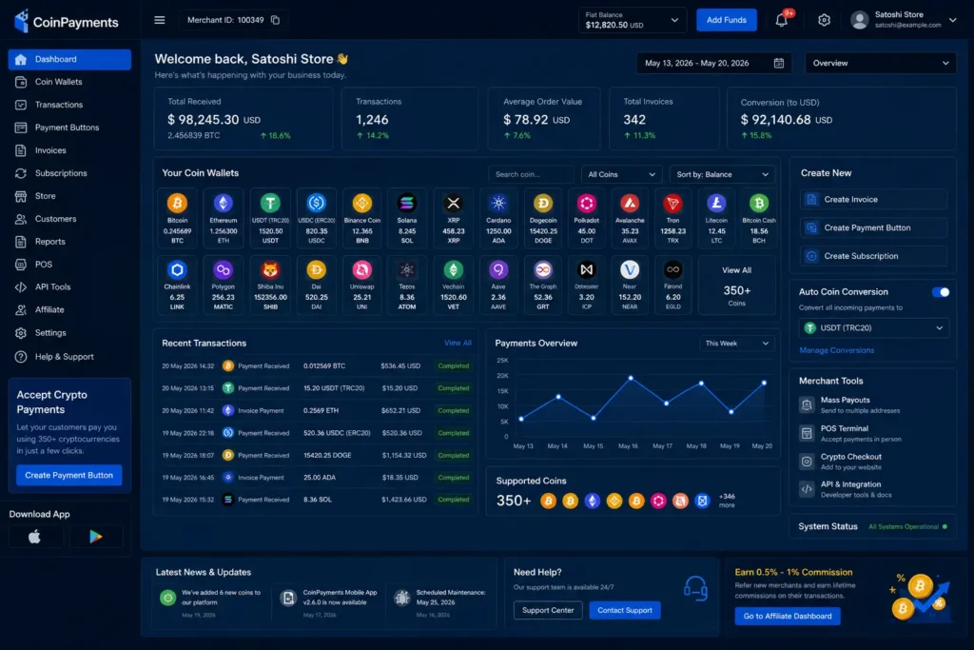Select the Dogecoin wallet icon
The width and height of the screenshot is (974, 650).
pos(543,204)
